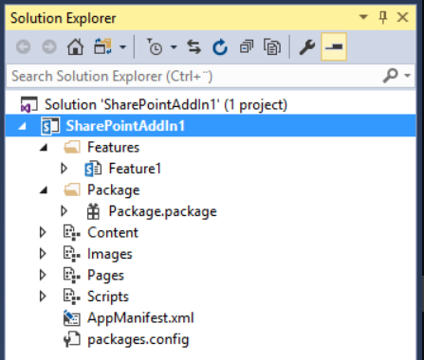Expand the Feature1 node
The height and width of the screenshot is (360, 424).
(65, 169)
